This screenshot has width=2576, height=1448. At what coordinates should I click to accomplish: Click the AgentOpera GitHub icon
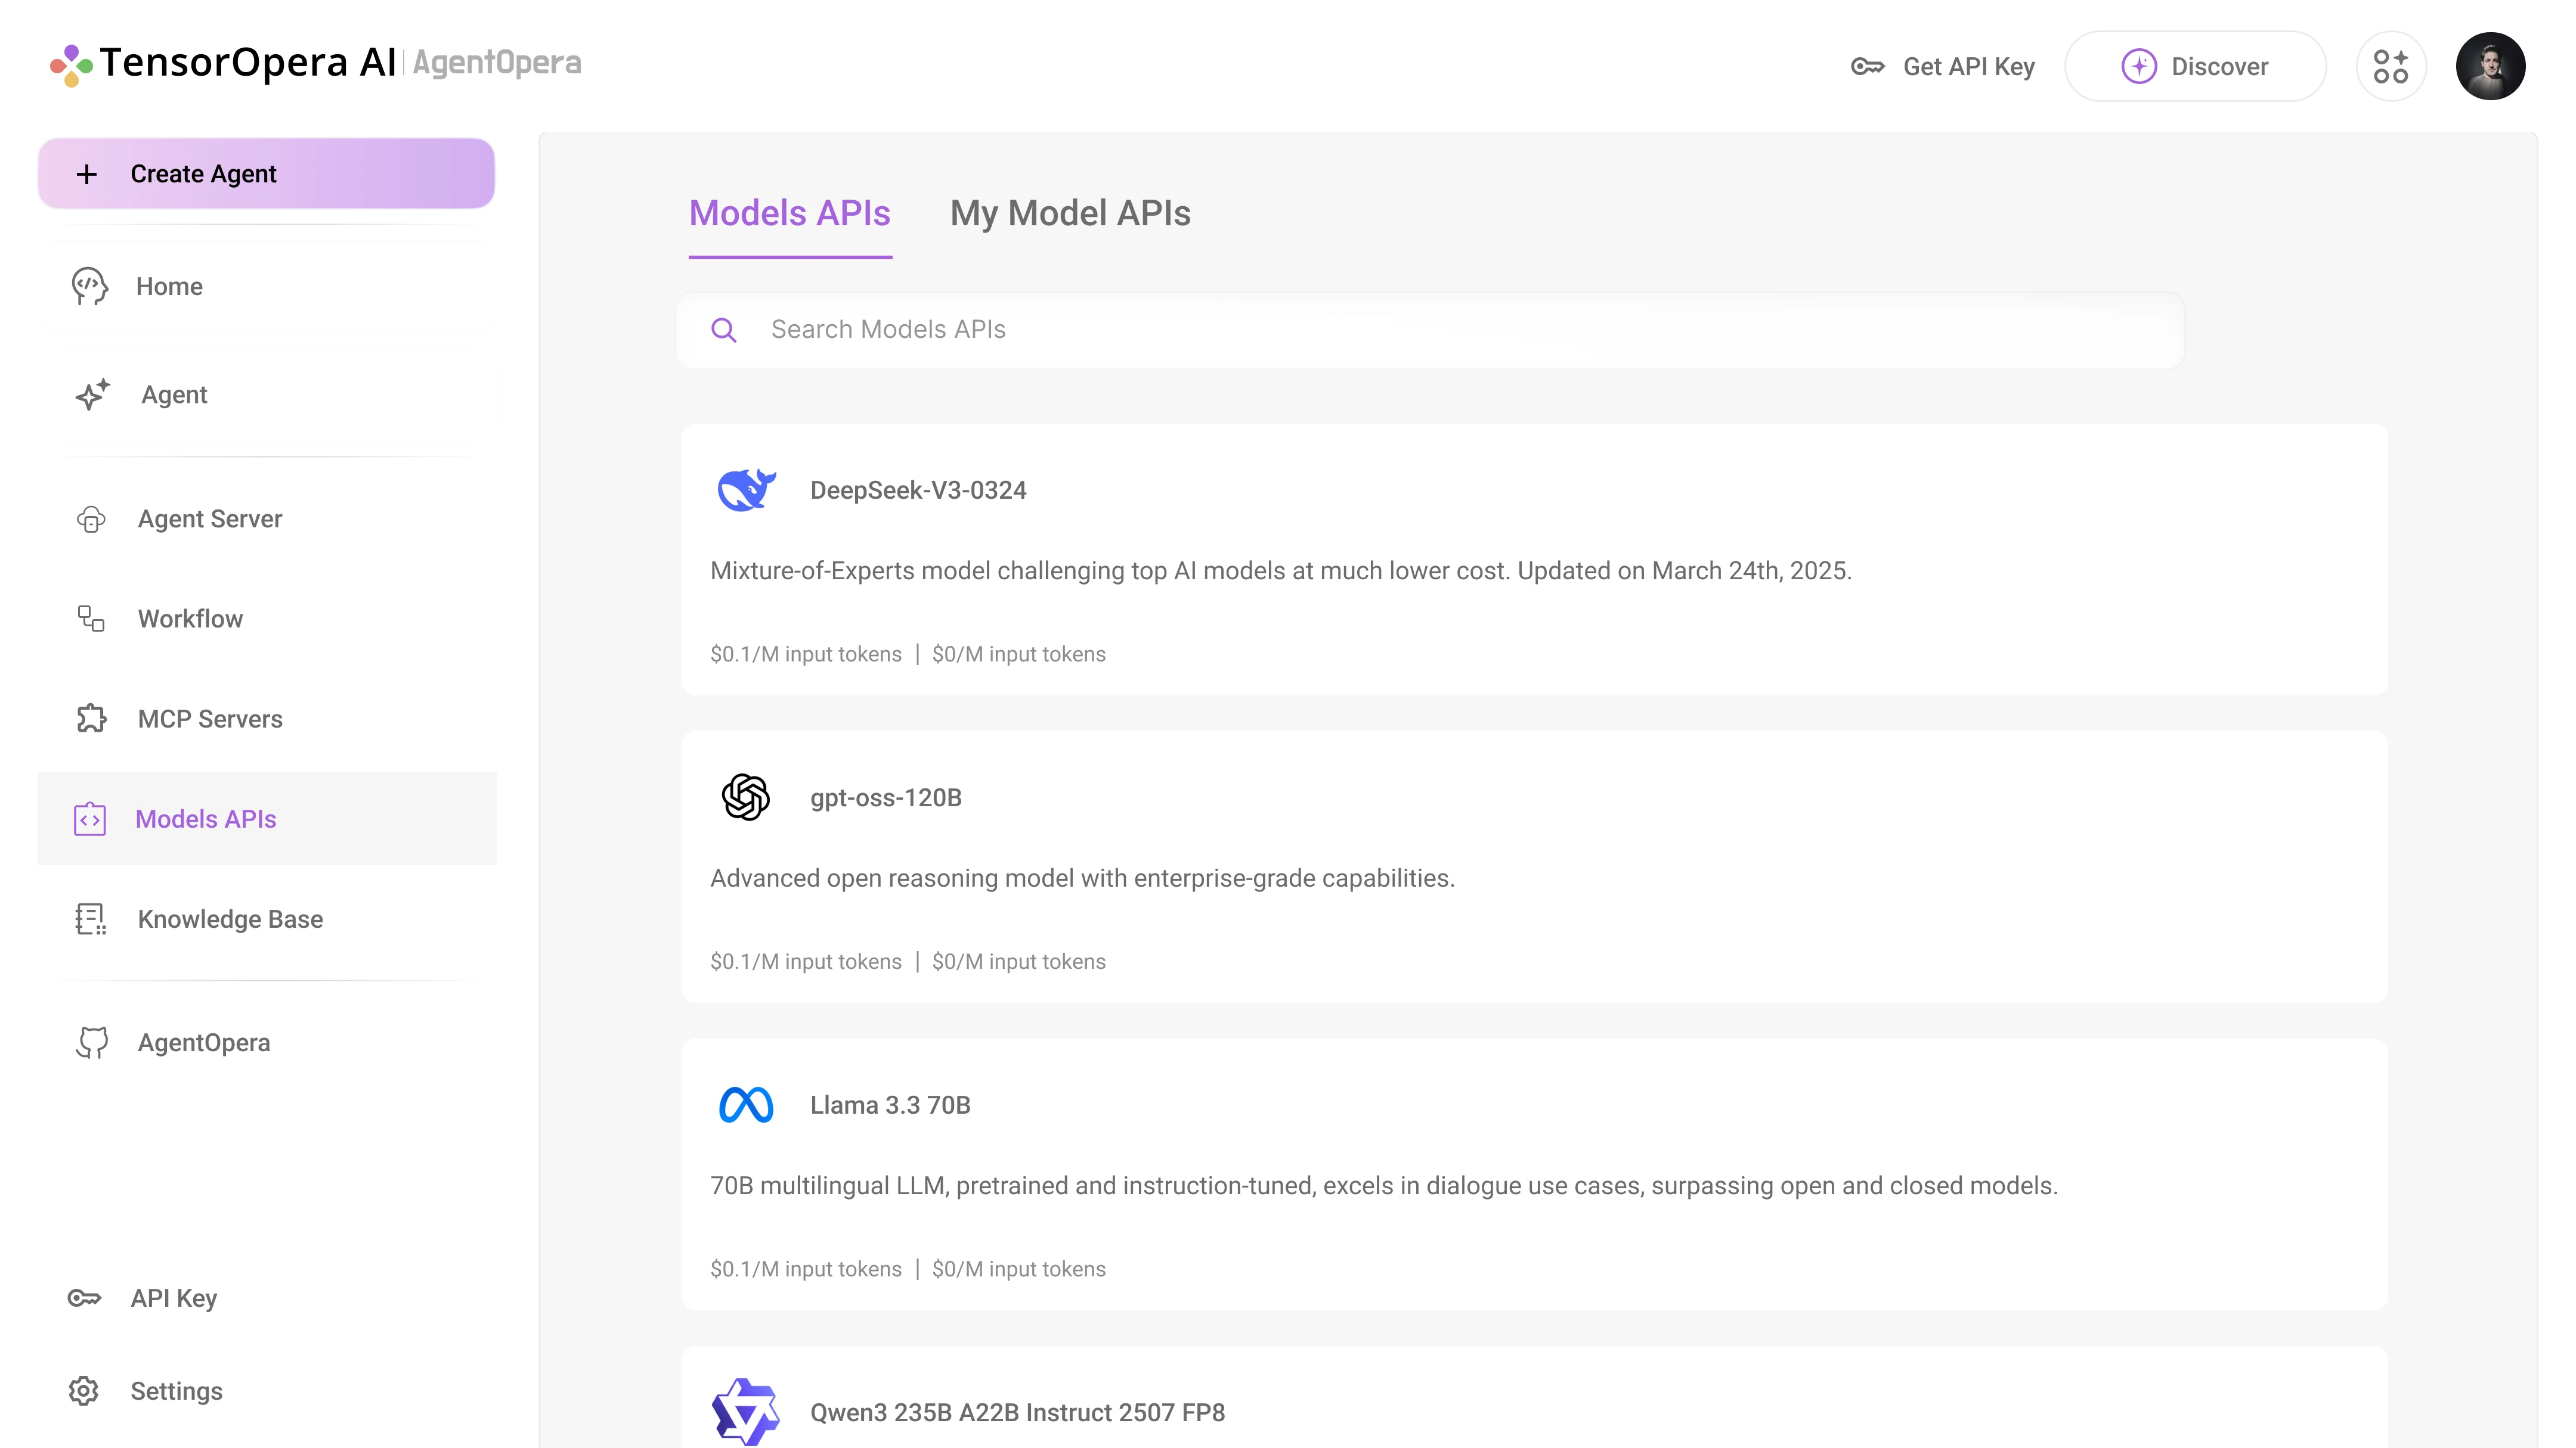(91, 1042)
